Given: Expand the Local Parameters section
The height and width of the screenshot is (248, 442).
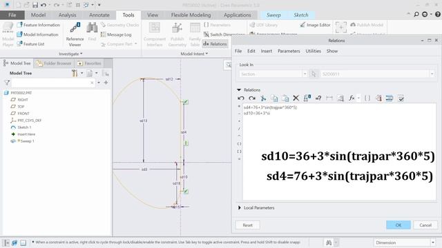Looking at the screenshot, I should (x=240, y=208).
